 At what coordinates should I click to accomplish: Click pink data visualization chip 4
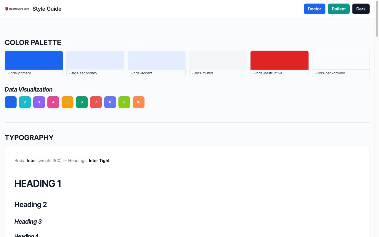[x=53, y=102]
